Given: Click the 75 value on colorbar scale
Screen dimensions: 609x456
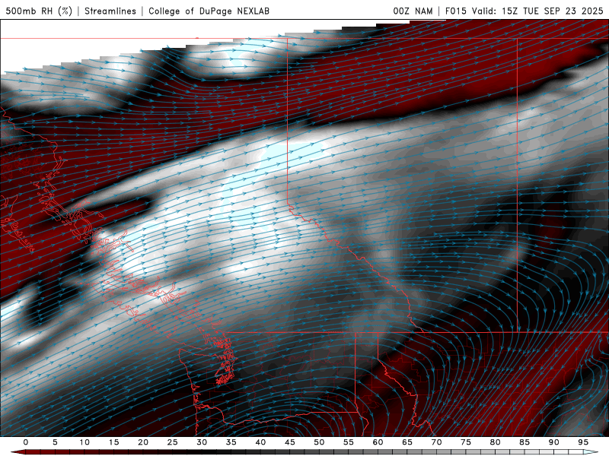Looking at the screenshot, I should point(466,442).
